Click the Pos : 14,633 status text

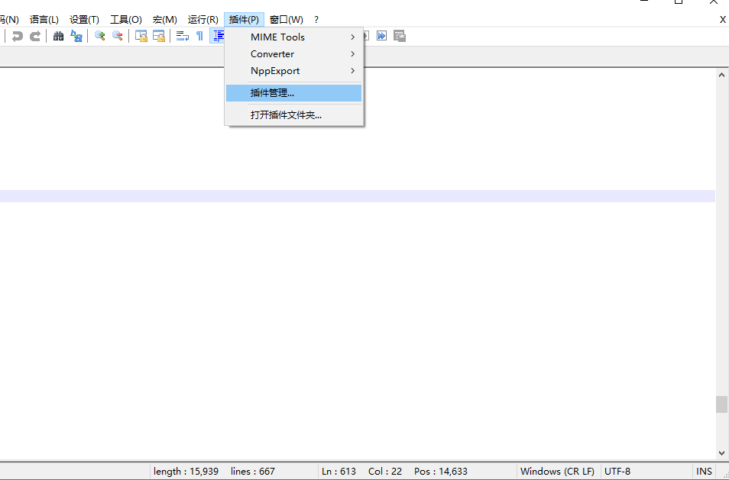pyautogui.click(x=441, y=471)
